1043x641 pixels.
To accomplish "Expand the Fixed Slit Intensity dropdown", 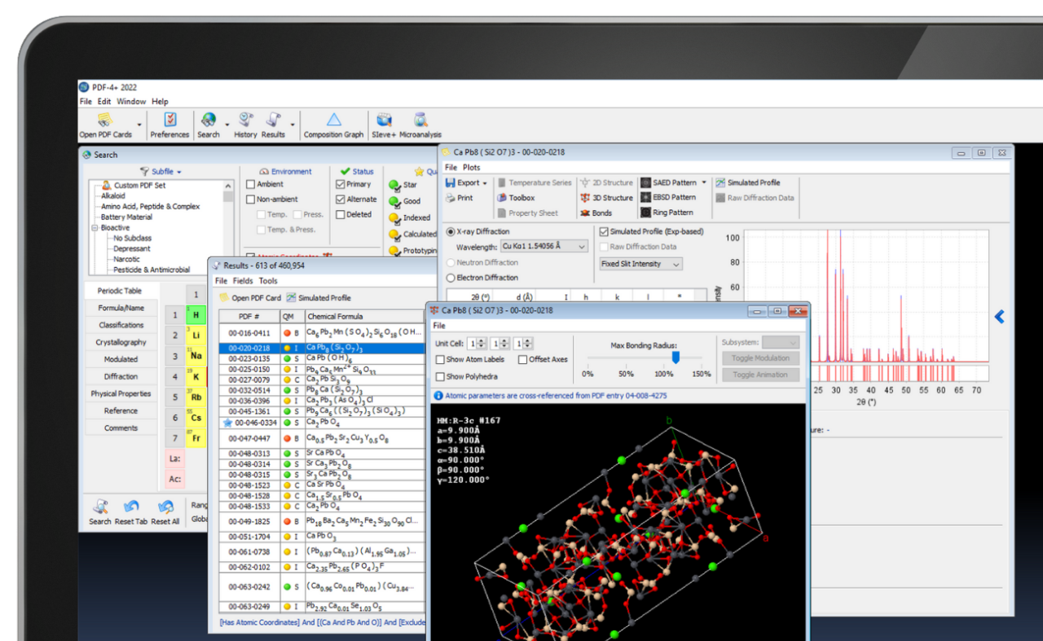I will coord(640,264).
